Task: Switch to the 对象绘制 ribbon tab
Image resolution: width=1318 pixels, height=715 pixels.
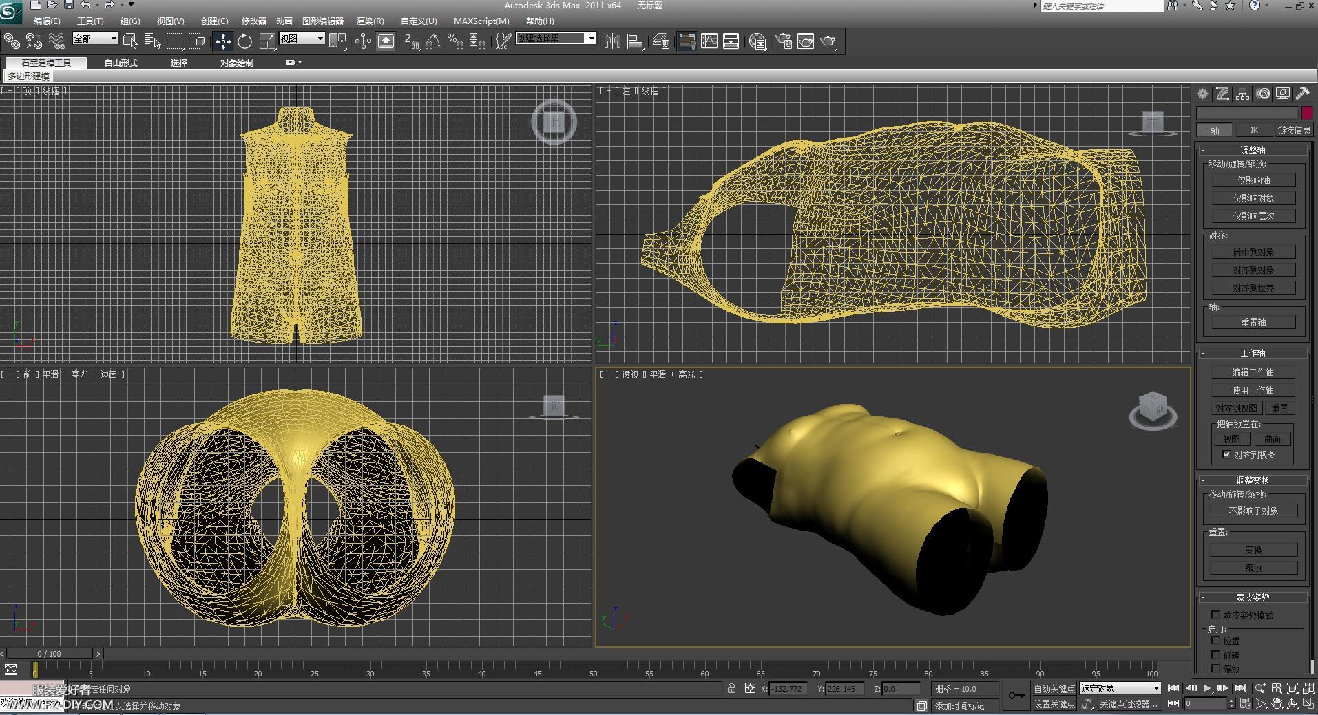Action: tap(237, 63)
